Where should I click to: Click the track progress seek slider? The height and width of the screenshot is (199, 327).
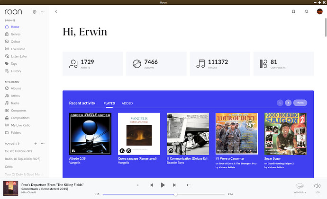(x=163, y=194)
